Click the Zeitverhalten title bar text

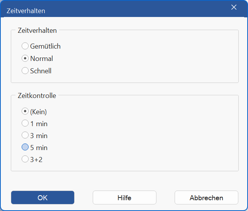point(26,11)
